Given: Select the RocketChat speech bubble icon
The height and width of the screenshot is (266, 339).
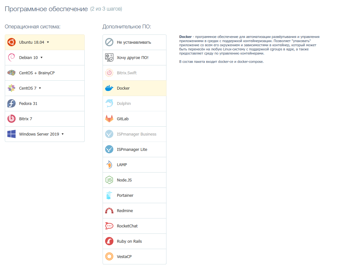Looking at the screenshot, I should (109, 226).
